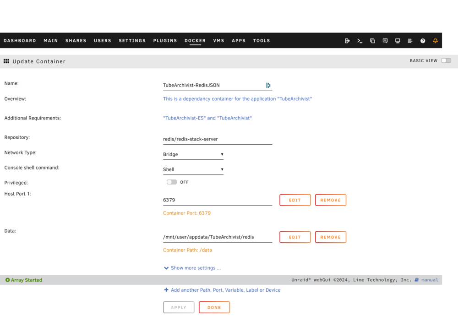Open the VMs tab

pyautogui.click(x=219, y=41)
